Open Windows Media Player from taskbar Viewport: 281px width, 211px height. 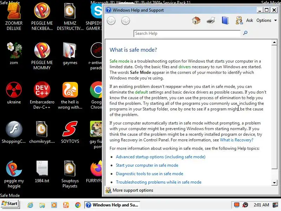[54, 205]
